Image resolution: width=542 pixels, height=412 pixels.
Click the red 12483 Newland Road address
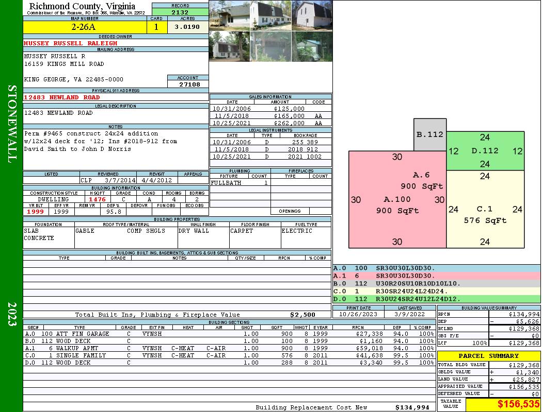62,97
